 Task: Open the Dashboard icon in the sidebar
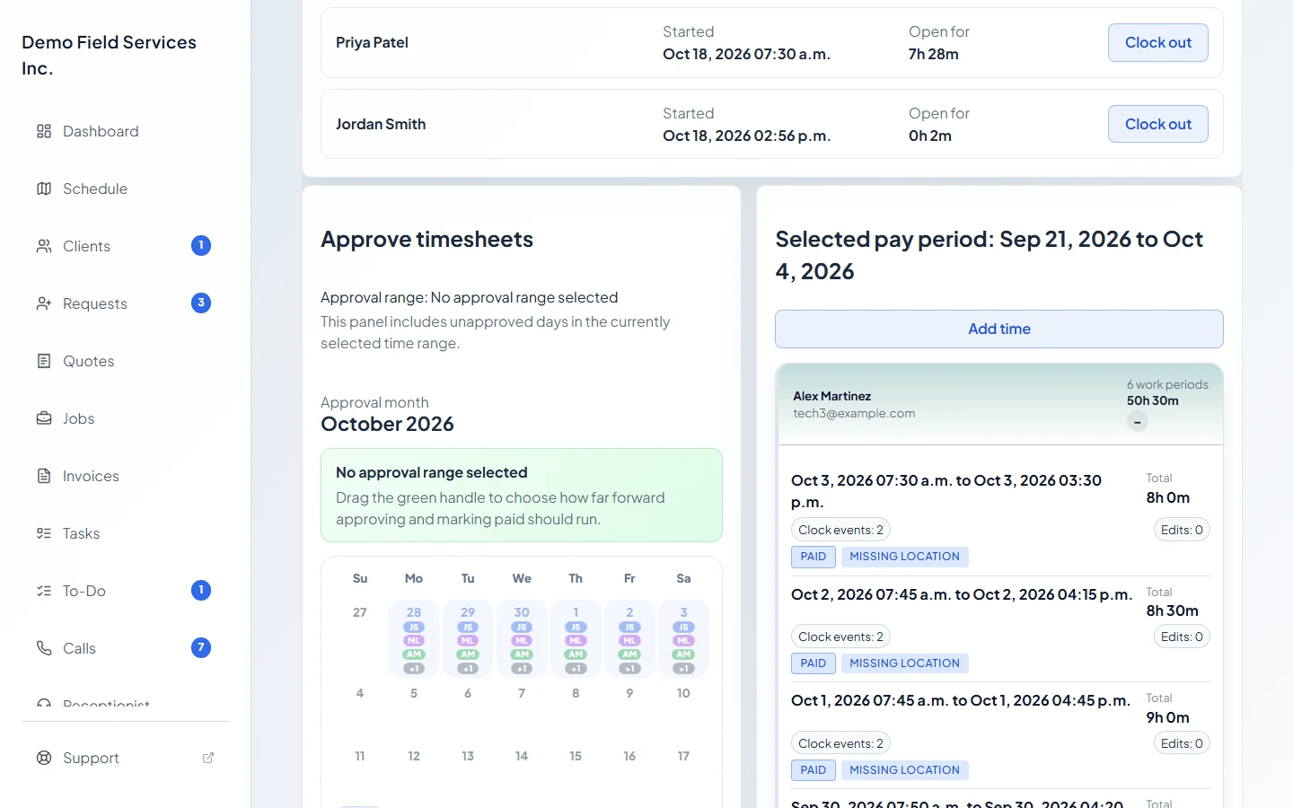[x=44, y=131]
